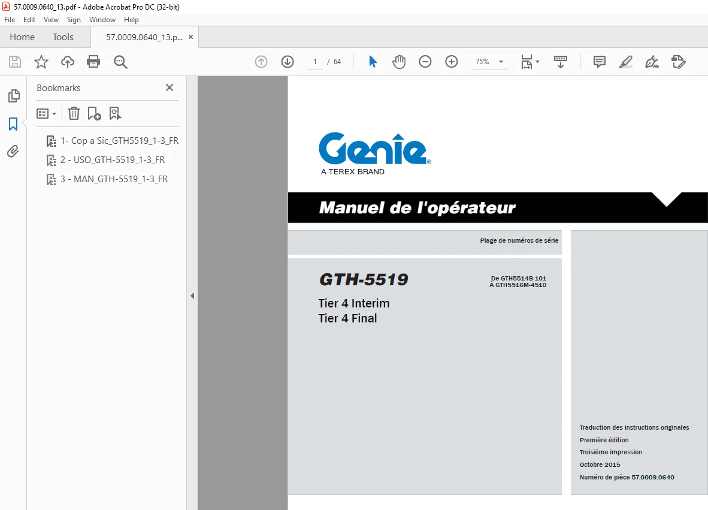Open the Find text magnifier tool
The width and height of the screenshot is (708, 510).
[x=120, y=62]
